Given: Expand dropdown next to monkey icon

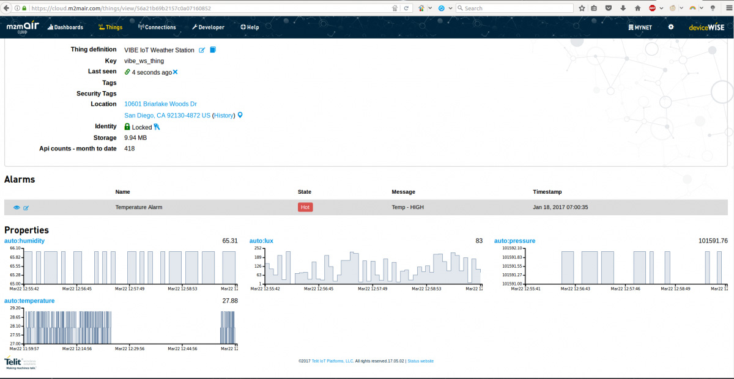Looking at the screenshot, I should point(681,9).
